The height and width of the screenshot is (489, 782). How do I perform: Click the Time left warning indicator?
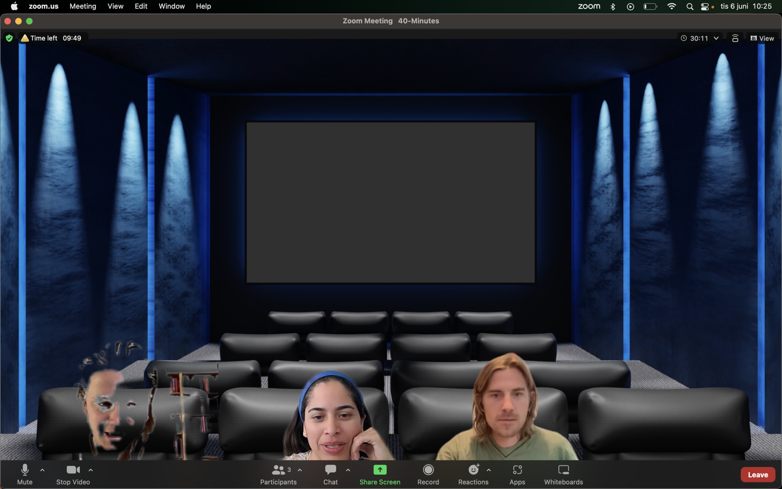pyautogui.click(x=51, y=38)
